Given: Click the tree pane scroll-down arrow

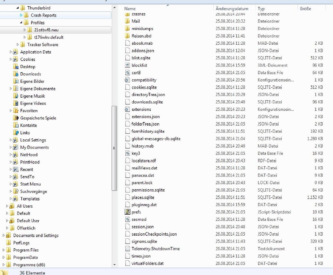Looking at the screenshot, I should pyautogui.click(x=114, y=265).
